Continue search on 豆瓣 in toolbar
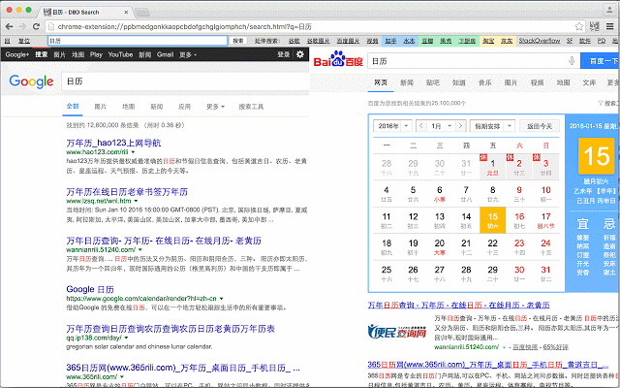This screenshot has width=620, height=388. click(x=427, y=41)
